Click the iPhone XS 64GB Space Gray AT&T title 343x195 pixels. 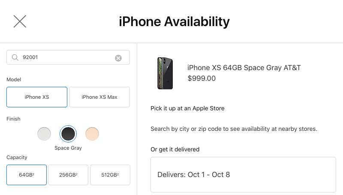[244, 68]
